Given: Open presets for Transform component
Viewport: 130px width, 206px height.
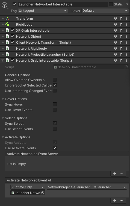Looking at the screenshot, I should coord(121,18).
